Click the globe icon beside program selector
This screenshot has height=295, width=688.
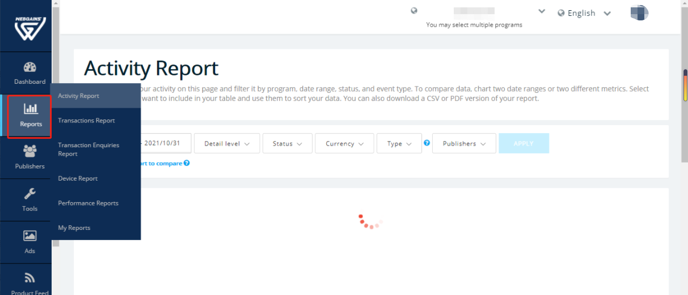pyautogui.click(x=414, y=11)
